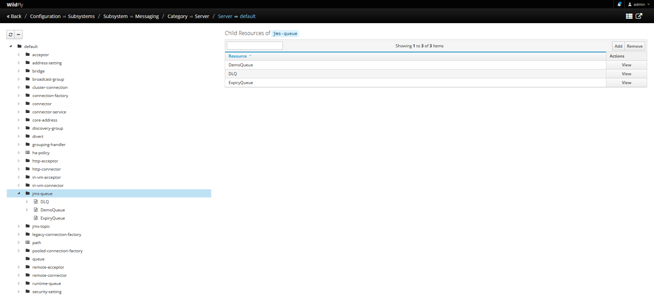This screenshot has height=304, width=654.
Task: Click the resource filter input field
Action: tap(255, 46)
